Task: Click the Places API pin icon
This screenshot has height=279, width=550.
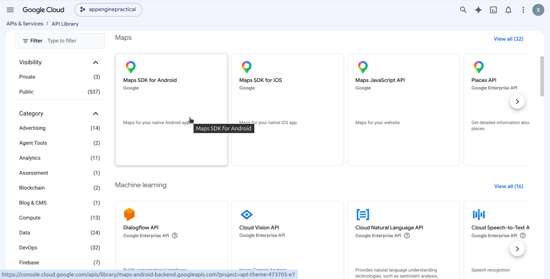Action: [479, 67]
